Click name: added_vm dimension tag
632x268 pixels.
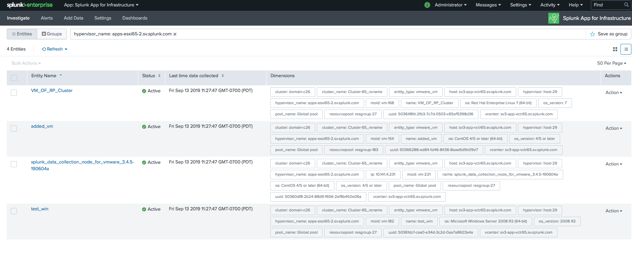[421, 139]
